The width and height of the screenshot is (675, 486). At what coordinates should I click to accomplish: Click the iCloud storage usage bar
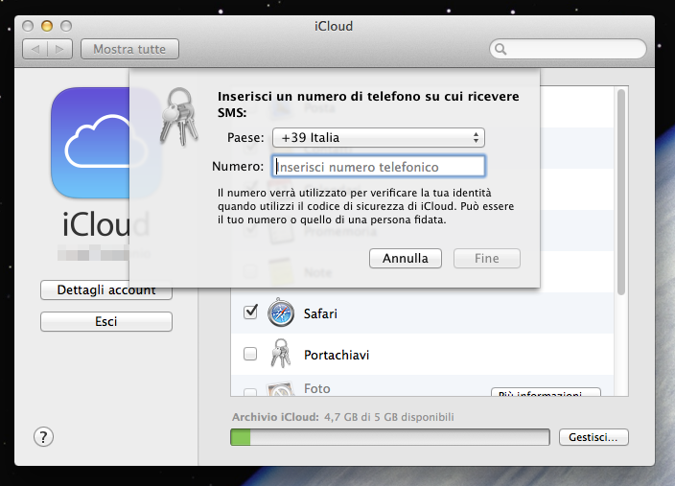[x=390, y=437]
